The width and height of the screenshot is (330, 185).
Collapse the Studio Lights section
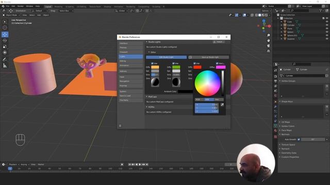(146, 42)
